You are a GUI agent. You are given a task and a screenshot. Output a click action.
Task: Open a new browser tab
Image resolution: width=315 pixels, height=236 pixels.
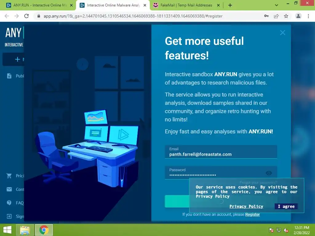[230, 5]
